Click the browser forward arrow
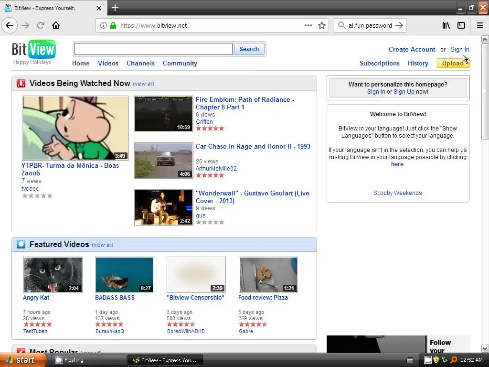This screenshot has width=489, height=367. [x=25, y=25]
